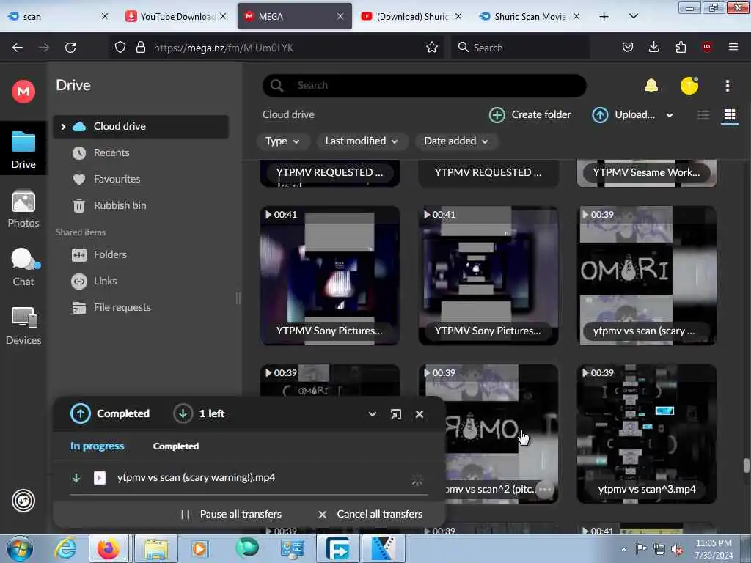This screenshot has width=751, height=563.
Task: Close the transfers panel
Action: [419, 414]
